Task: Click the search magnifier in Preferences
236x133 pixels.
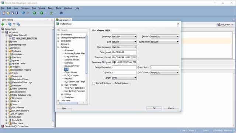Action: click(59, 30)
